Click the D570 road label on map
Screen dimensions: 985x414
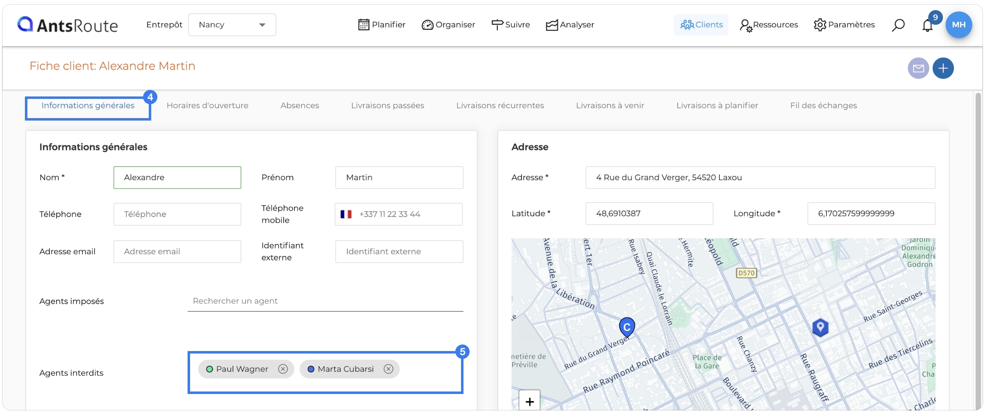pos(746,273)
